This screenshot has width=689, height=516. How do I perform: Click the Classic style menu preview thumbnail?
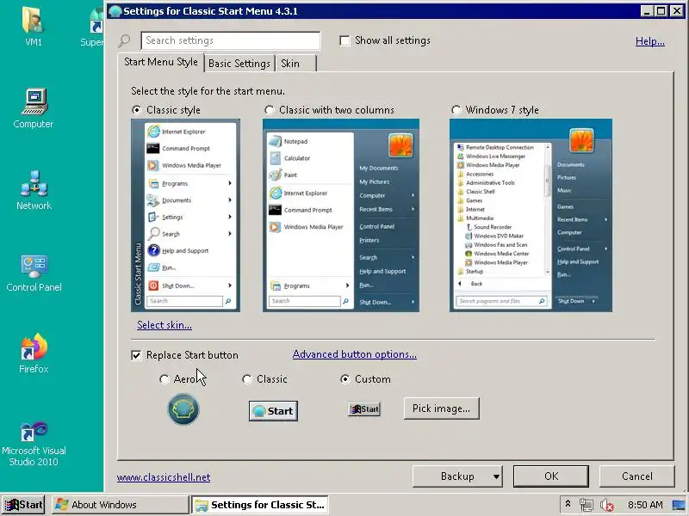tap(185, 216)
